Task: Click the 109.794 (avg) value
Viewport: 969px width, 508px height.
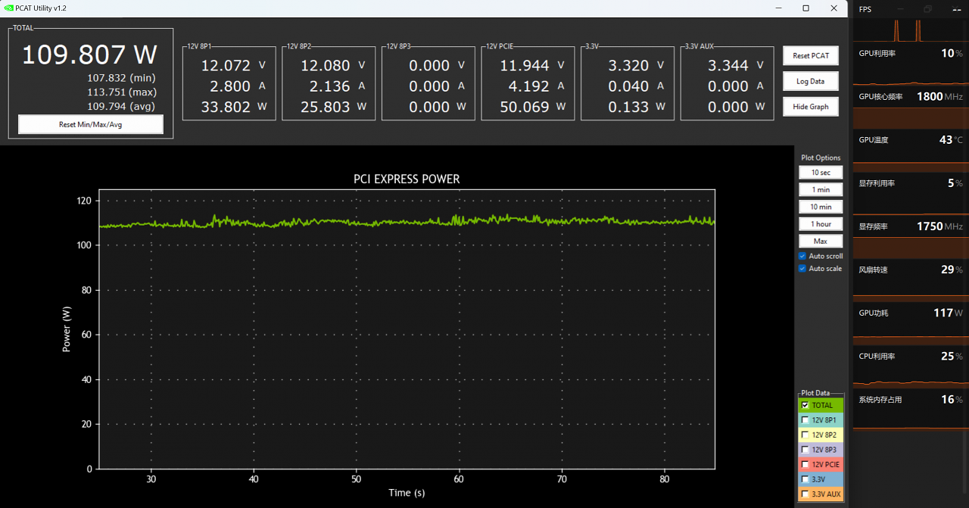Action: [x=122, y=107]
